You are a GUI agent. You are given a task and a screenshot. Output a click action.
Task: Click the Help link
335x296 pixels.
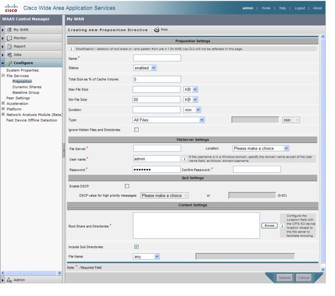pos(282,8)
